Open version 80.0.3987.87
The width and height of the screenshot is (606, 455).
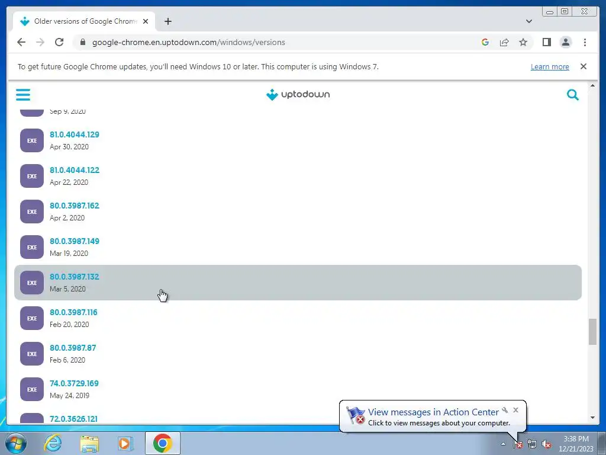73,348
